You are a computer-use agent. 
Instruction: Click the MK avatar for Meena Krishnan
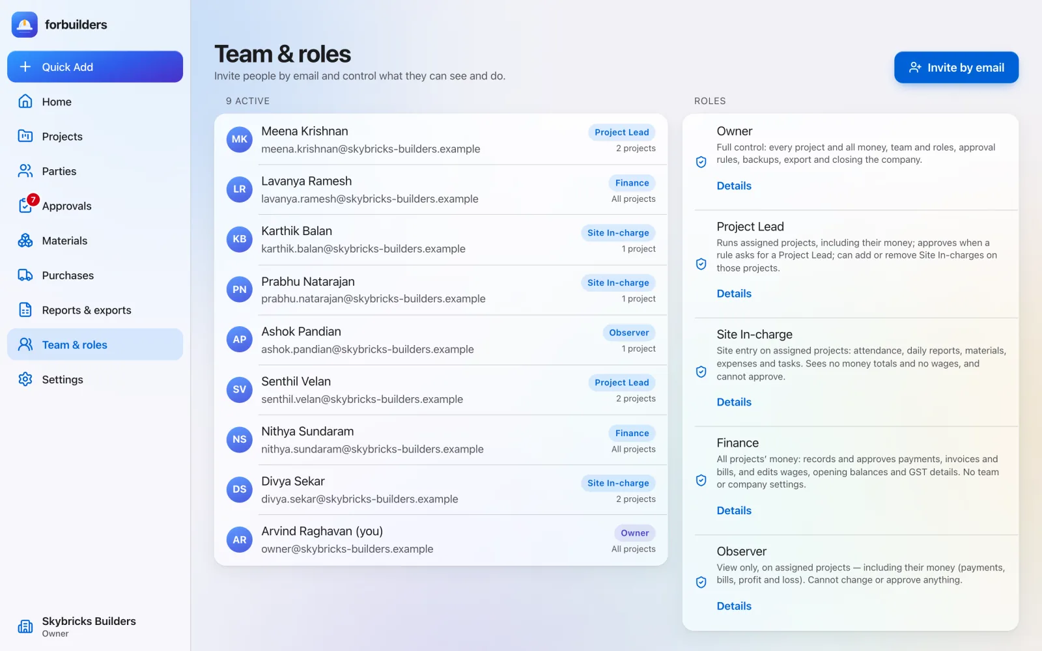(240, 139)
